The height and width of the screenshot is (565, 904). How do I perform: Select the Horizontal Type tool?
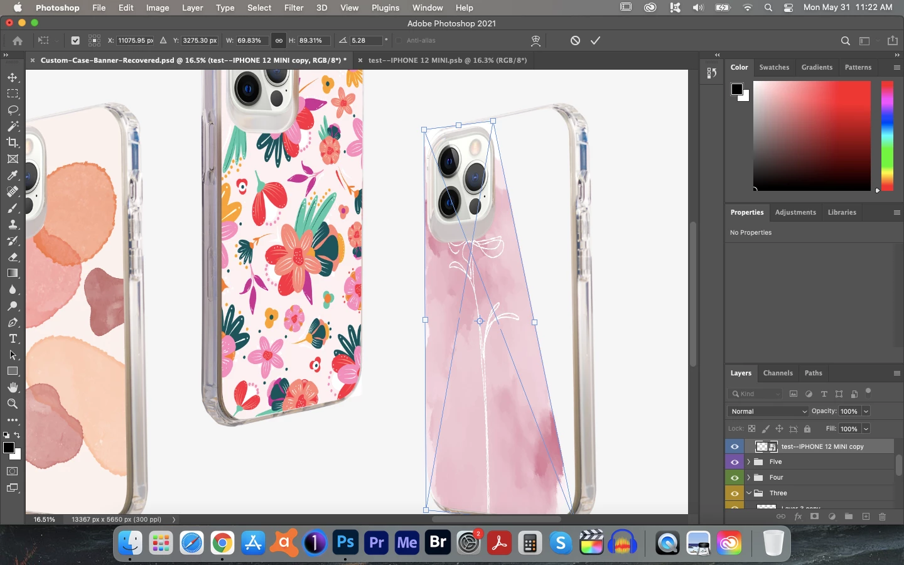13,338
